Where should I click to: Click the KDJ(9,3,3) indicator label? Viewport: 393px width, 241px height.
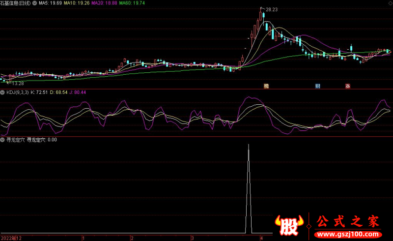coord(17,92)
